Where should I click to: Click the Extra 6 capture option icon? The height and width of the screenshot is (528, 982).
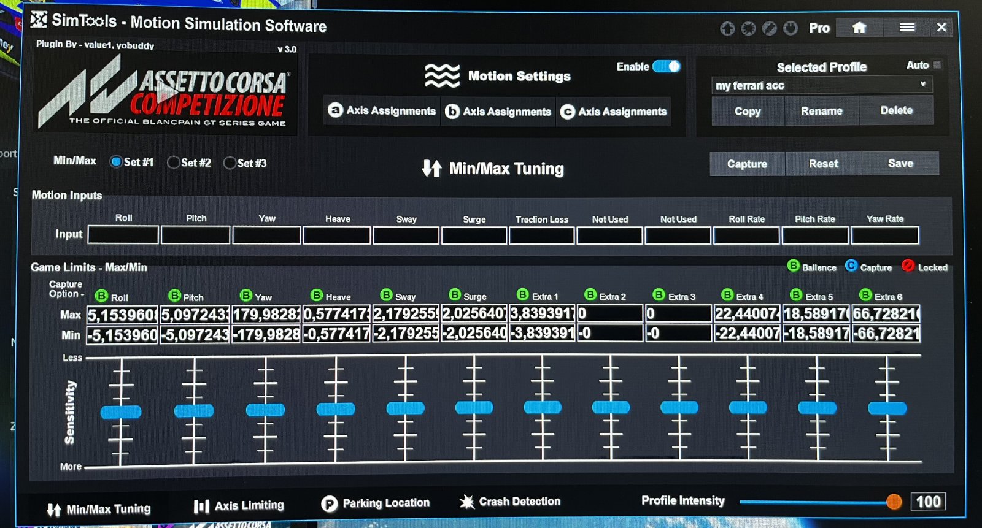(865, 295)
